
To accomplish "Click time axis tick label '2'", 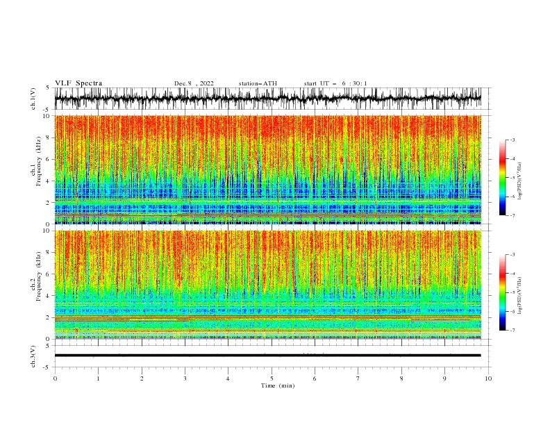I will tap(142, 378).
